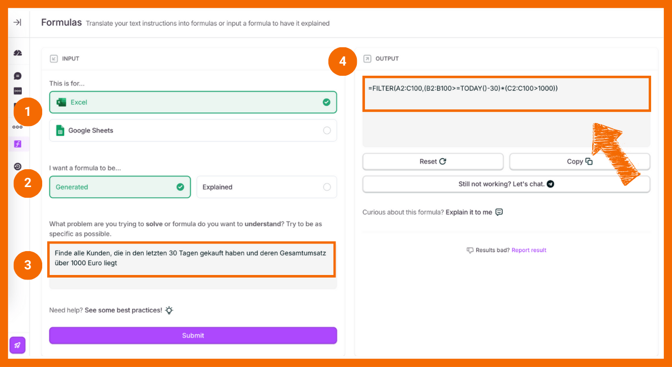
Task: Select the Excel option
Action: pyautogui.click(x=193, y=102)
